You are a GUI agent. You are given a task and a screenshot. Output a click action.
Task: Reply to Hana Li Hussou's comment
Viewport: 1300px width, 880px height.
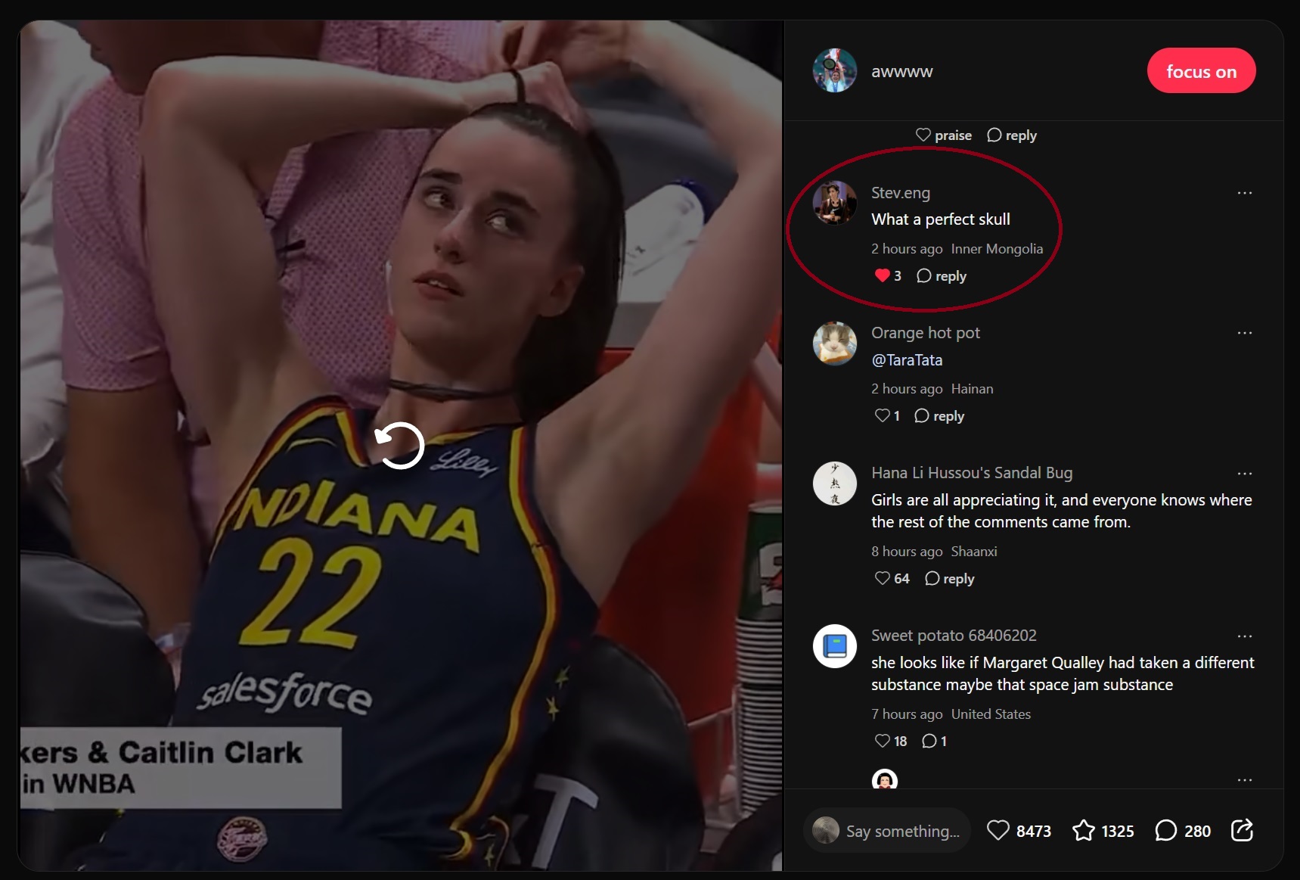(949, 579)
